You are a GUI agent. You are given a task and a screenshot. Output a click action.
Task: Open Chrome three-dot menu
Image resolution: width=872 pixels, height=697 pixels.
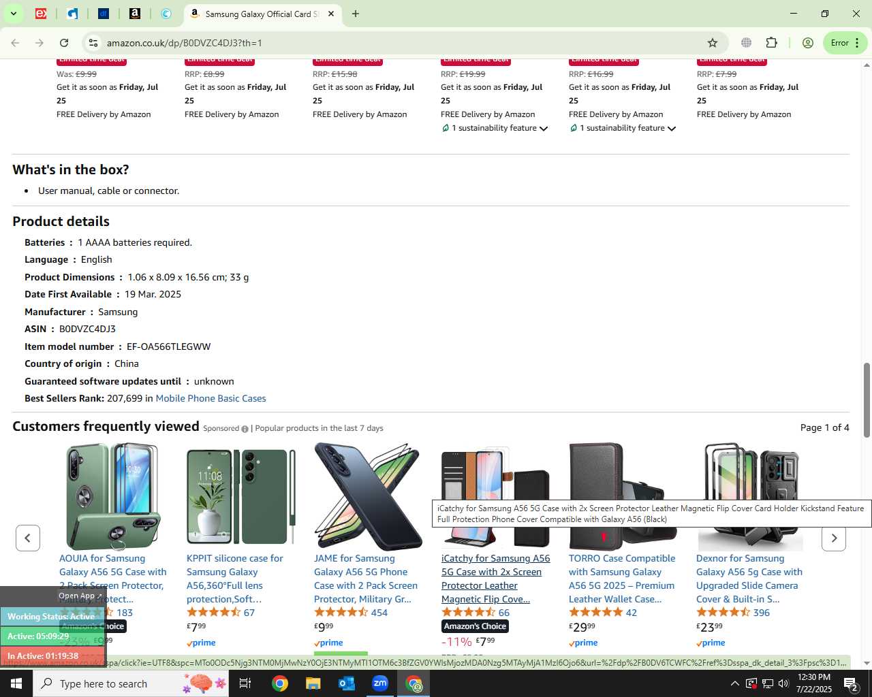[857, 43]
